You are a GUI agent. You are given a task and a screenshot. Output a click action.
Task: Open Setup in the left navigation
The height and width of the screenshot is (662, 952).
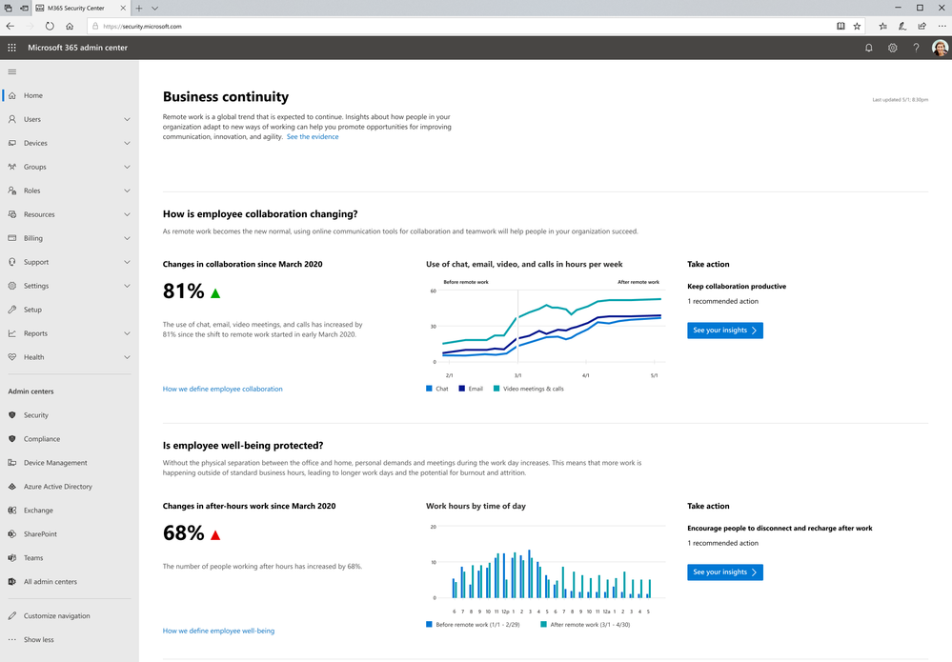pyautogui.click(x=32, y=310)
